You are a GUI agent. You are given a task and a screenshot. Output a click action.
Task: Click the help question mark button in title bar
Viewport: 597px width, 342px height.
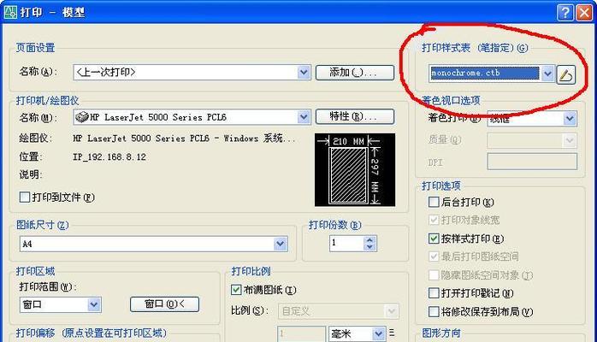(565, 13)
